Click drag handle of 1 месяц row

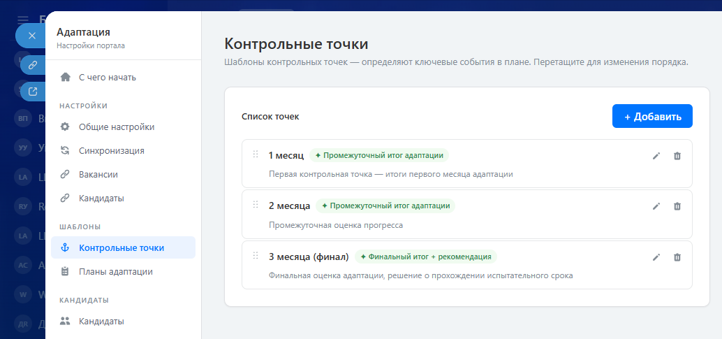[256, 154]
